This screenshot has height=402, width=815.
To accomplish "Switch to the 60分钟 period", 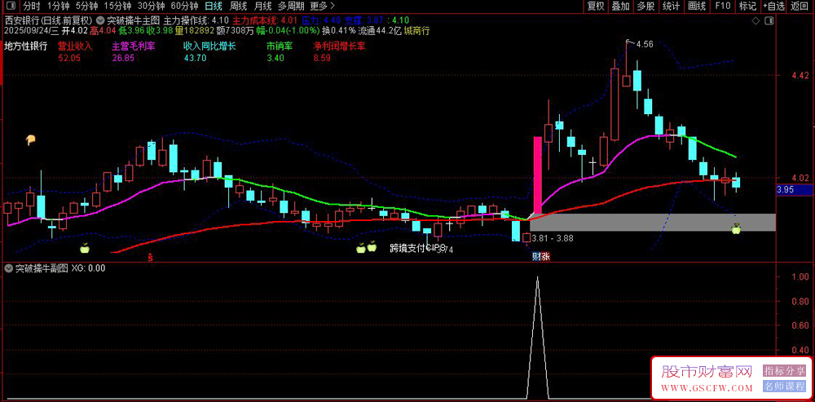I will tap(185, 7).
